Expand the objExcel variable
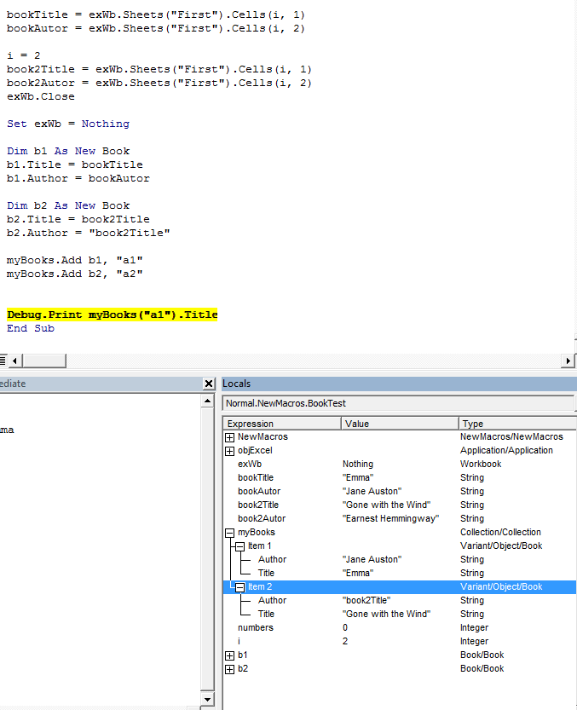 point(229,451)
